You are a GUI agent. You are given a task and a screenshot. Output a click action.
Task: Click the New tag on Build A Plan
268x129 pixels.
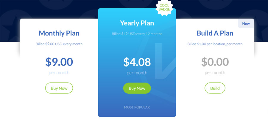(246, 23)
